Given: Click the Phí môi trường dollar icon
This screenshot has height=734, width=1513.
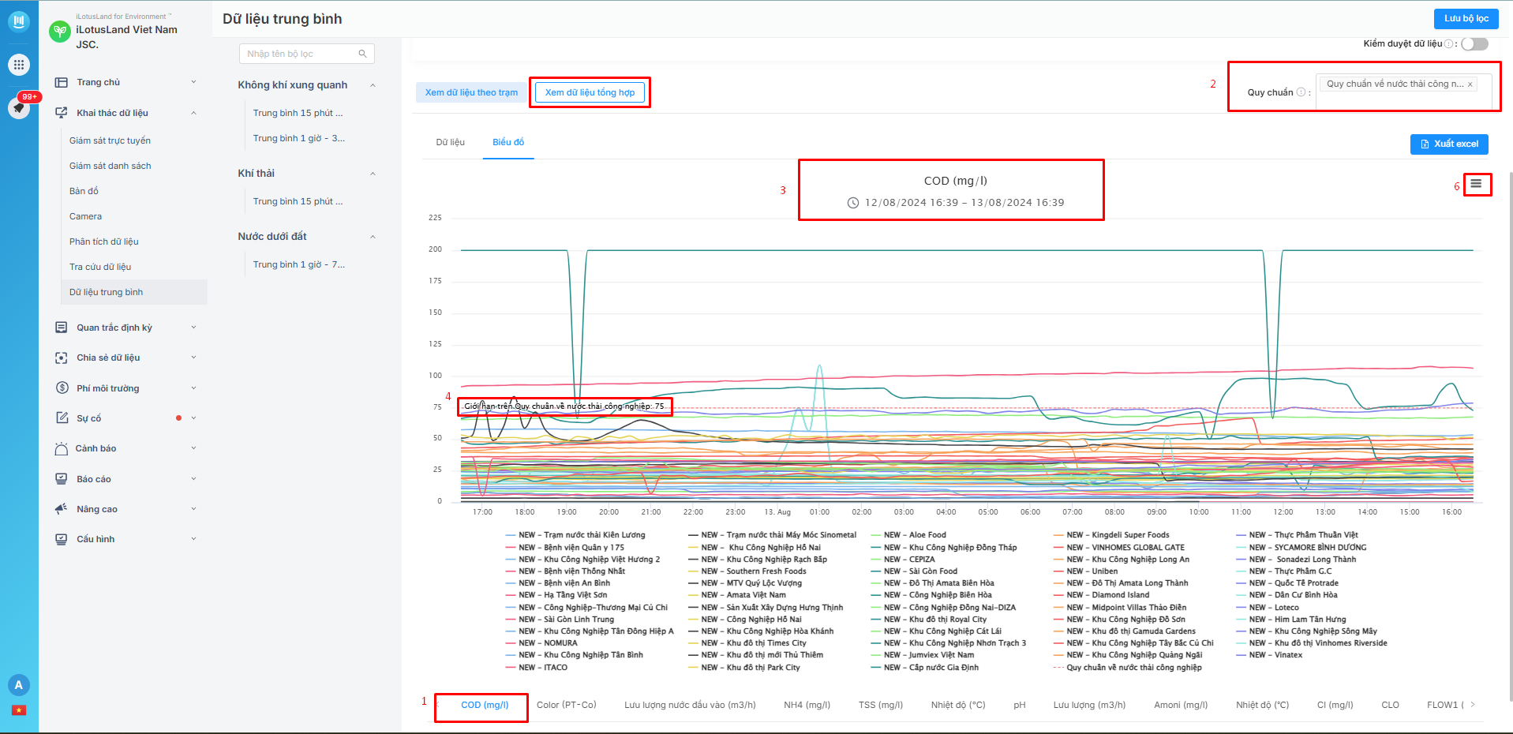Looking at the screenshot, I should tap(61, 388).
